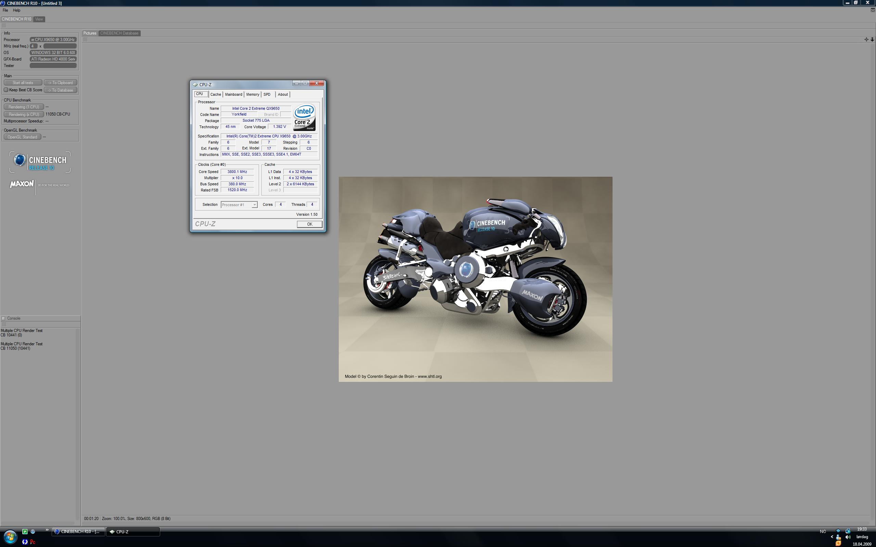Click the GFX-Board info field

[x=53, y=59]
